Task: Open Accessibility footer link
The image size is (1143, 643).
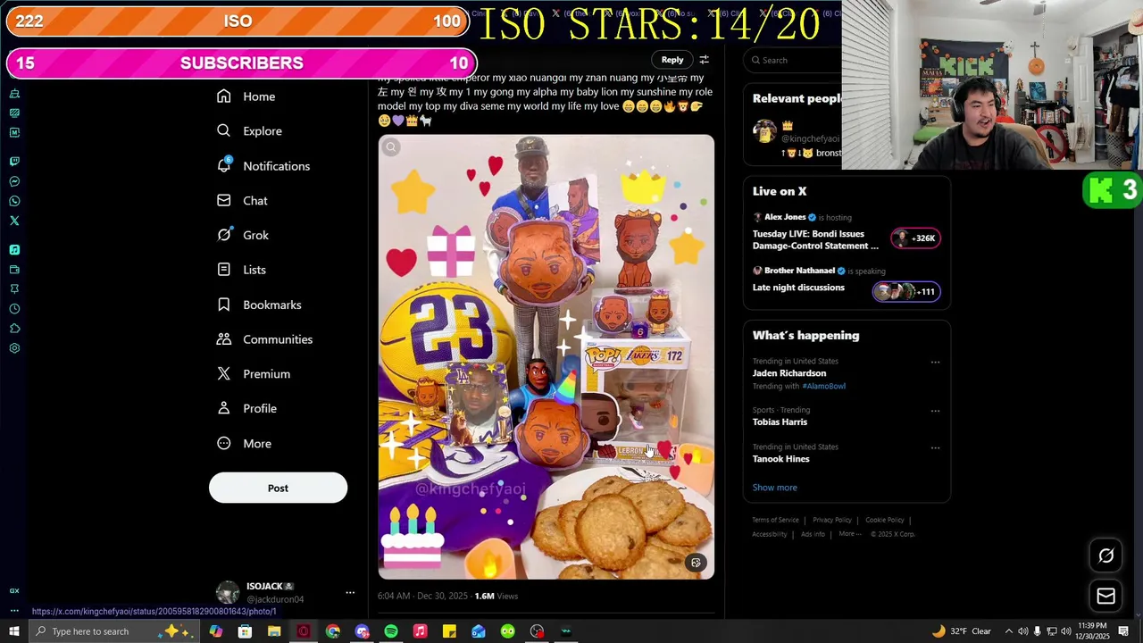Action: [770, 534]
